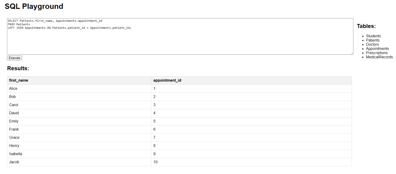
Task: Select MedicalRecords in the Tables list
Action: point(379,57)
